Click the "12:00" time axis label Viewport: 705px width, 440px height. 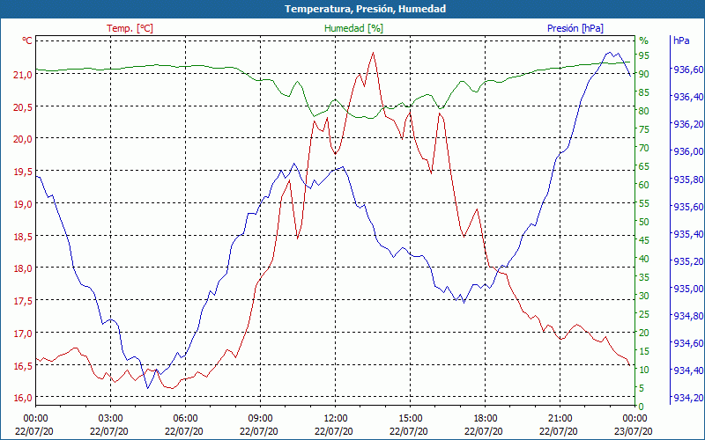tap(336, 419)
